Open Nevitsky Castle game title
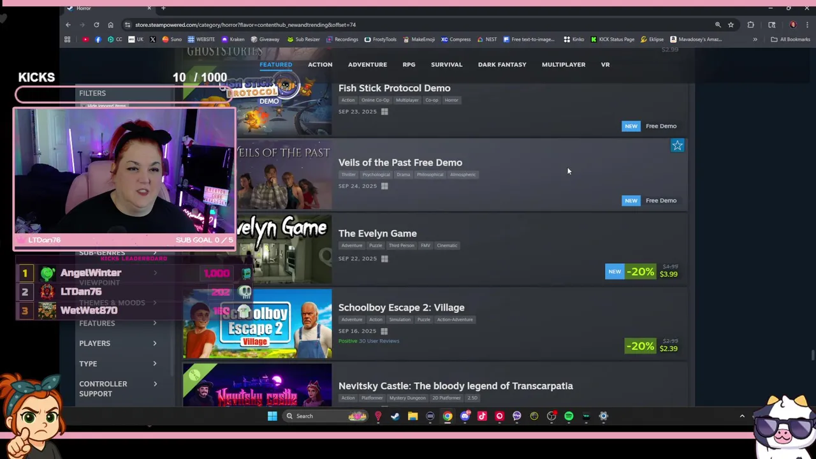 click(x=455, y=386)
